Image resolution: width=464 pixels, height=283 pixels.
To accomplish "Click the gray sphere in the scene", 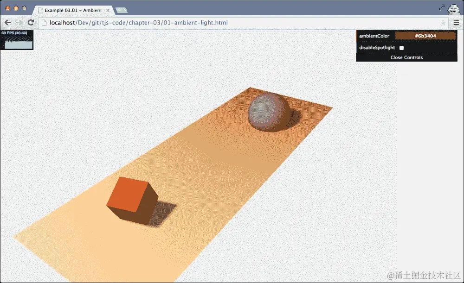I will coord(269,112).
